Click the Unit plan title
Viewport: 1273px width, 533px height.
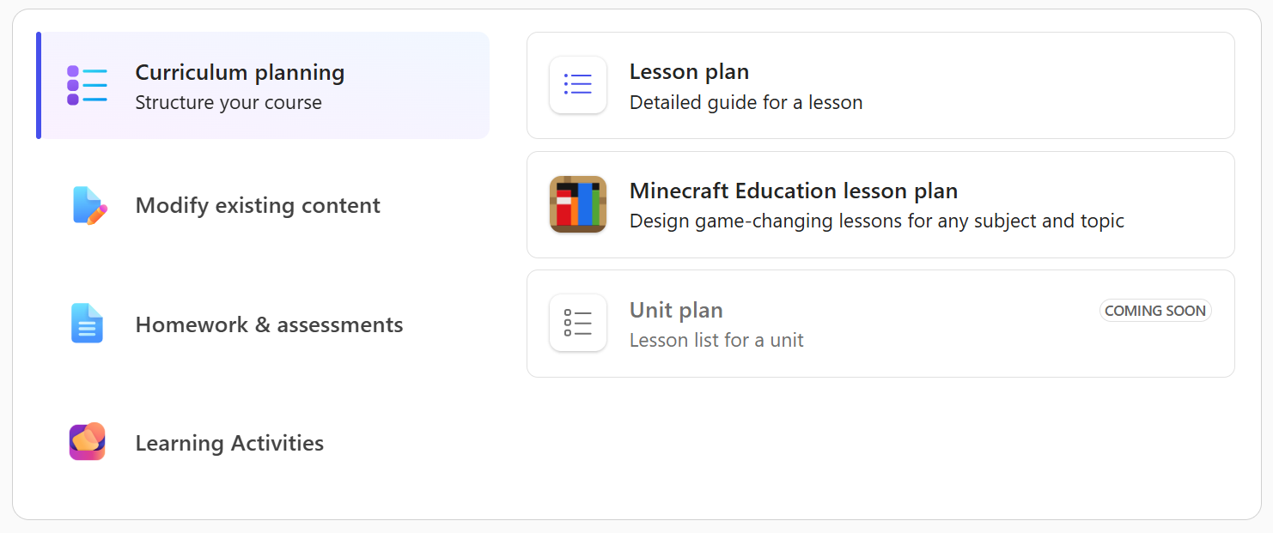(676, 310)
